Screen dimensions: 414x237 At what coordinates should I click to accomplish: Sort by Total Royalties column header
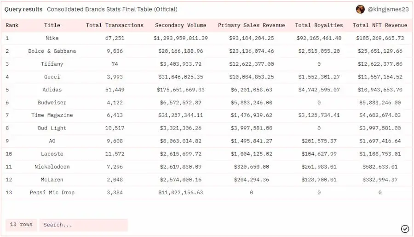coord(319,25)
